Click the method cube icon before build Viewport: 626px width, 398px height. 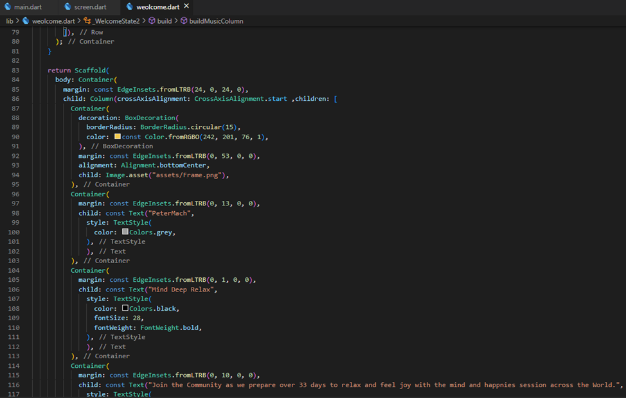pyautogui.click(x=152, y=21)
